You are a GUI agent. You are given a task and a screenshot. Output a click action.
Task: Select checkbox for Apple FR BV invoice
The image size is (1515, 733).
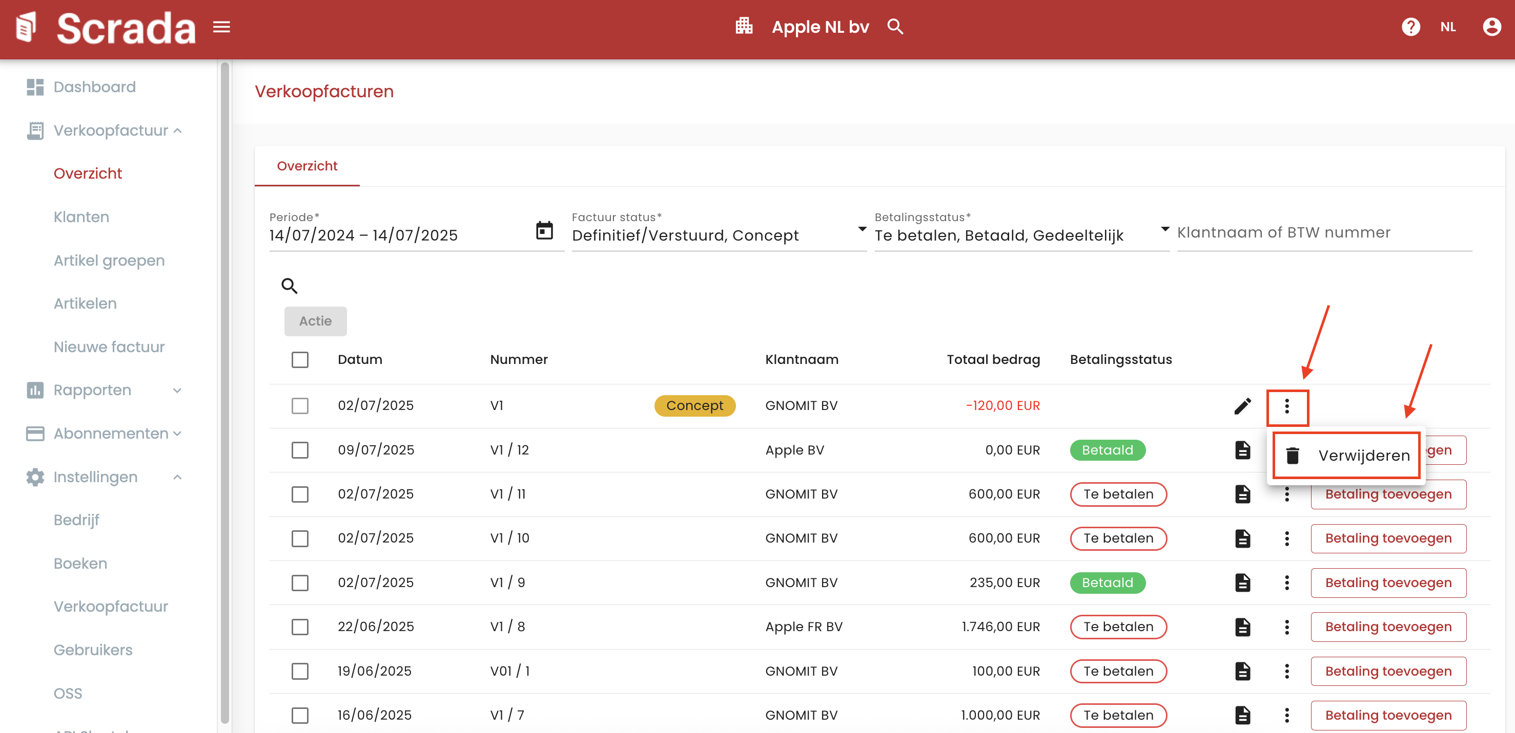(300, 627)
